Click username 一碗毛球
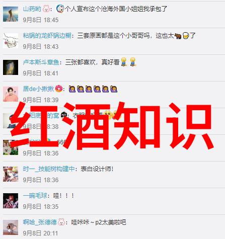The width and height of the screenshot is (225, 239). (x=35, y=196)
